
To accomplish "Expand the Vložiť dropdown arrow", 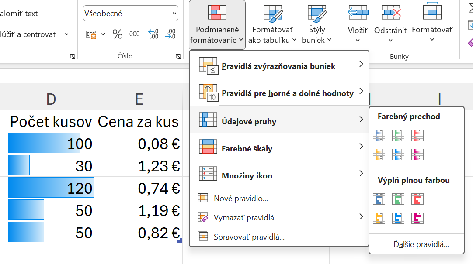I will coord(358,40).
